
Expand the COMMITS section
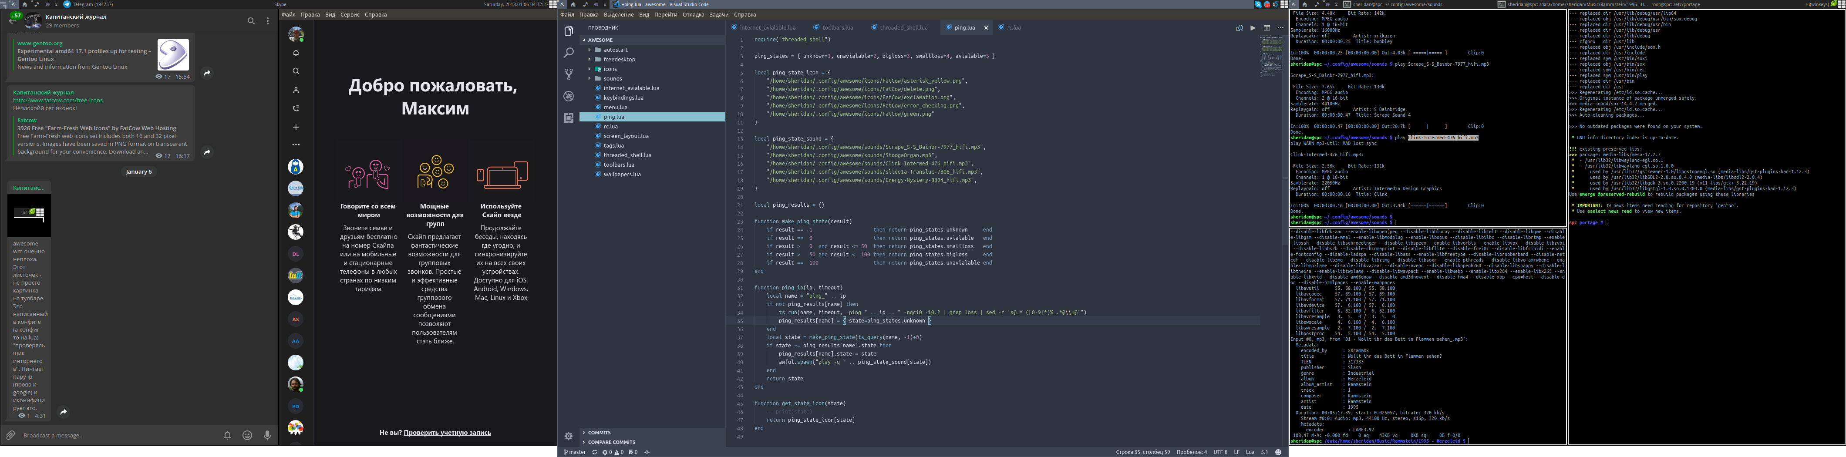tap(599, 433)
